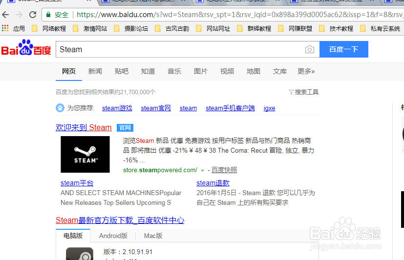
Task: Click the Steam app icon in software result
Action: [80, 254]
